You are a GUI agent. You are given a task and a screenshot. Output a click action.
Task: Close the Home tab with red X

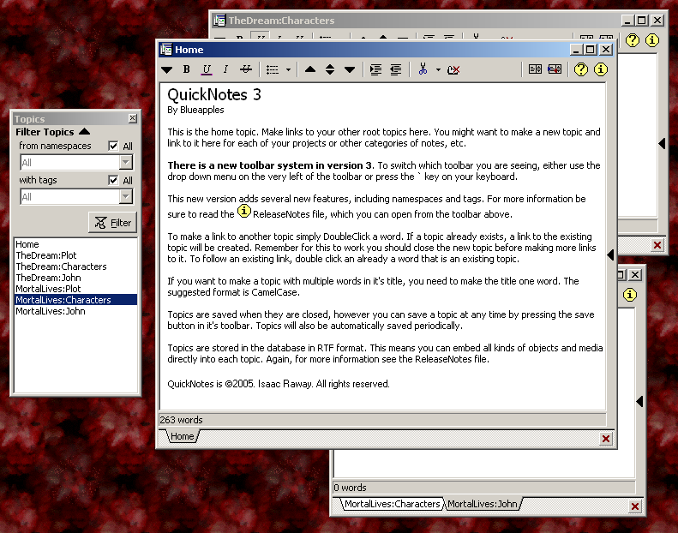click(x=606, y=439)
